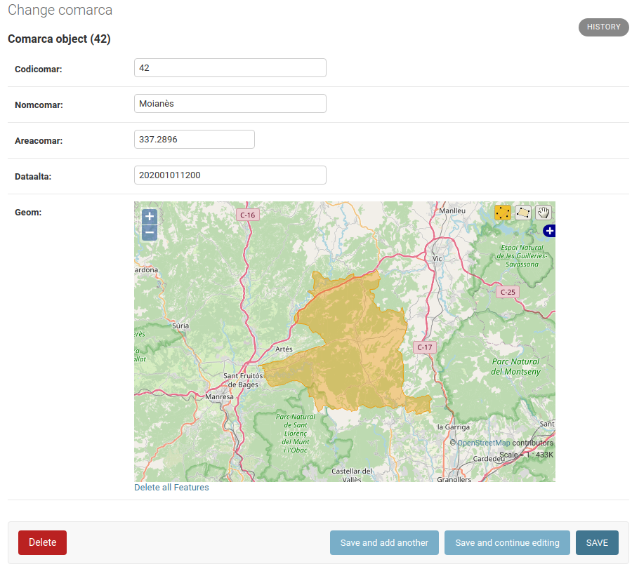Click the SAVE button

[597, 542]
